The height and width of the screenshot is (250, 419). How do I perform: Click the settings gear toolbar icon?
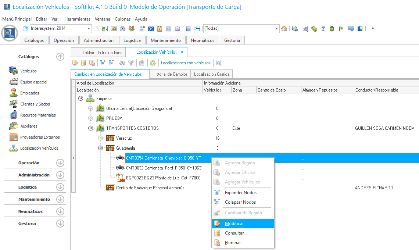(x=178, y=29)
